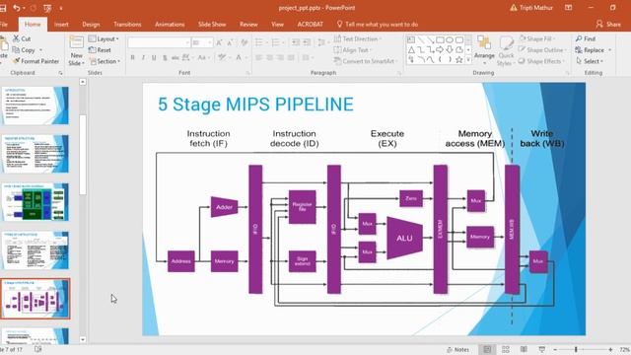Click the slide title 5 Stage MIPS PIPELINE
Screen dimensions: 631x355
pyautogui.click(x=255, y=105)
